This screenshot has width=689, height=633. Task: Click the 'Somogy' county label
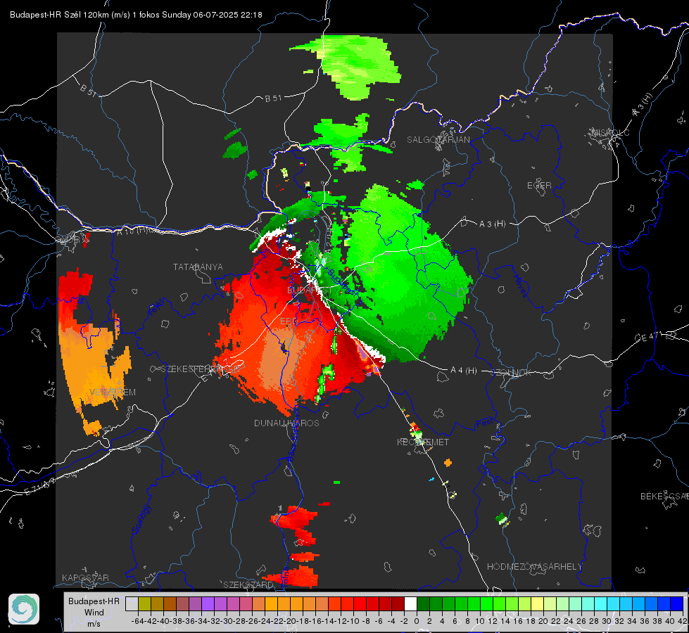tap(141, 520)
